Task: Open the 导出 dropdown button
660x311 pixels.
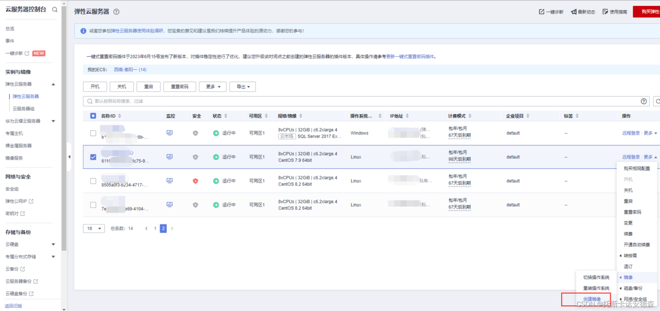Action: 242,87
